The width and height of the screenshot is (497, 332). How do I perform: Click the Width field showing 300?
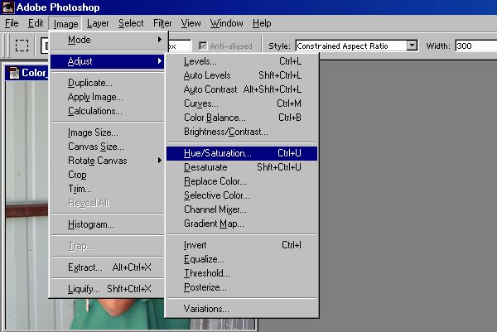coord(475,46)
